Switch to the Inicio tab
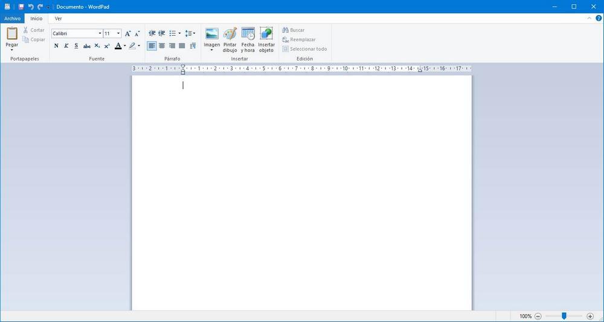Viewport: 604px width, 322px height. pyautogui.click(x=37, y=19)
